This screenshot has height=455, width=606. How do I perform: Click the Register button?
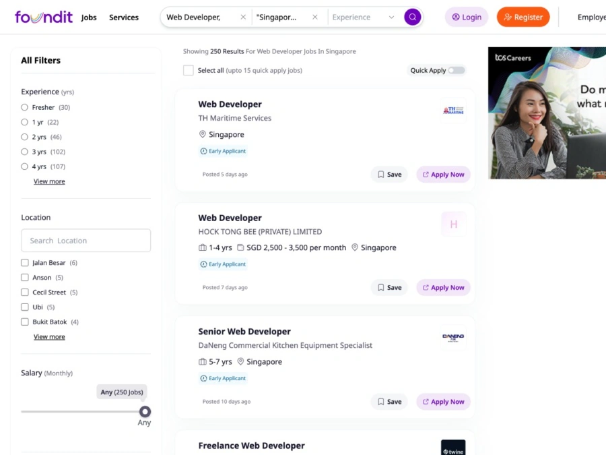[523, 17]
